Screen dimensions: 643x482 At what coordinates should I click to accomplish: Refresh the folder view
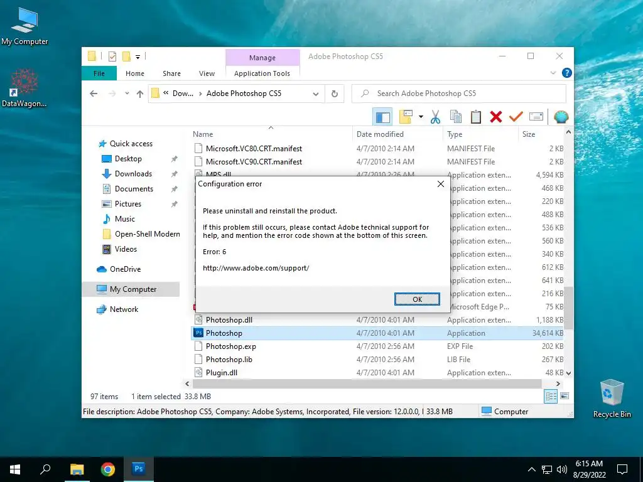tap(335, 94)
